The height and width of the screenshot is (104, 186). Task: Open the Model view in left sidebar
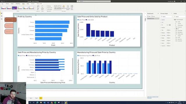(x=1, y=19)
